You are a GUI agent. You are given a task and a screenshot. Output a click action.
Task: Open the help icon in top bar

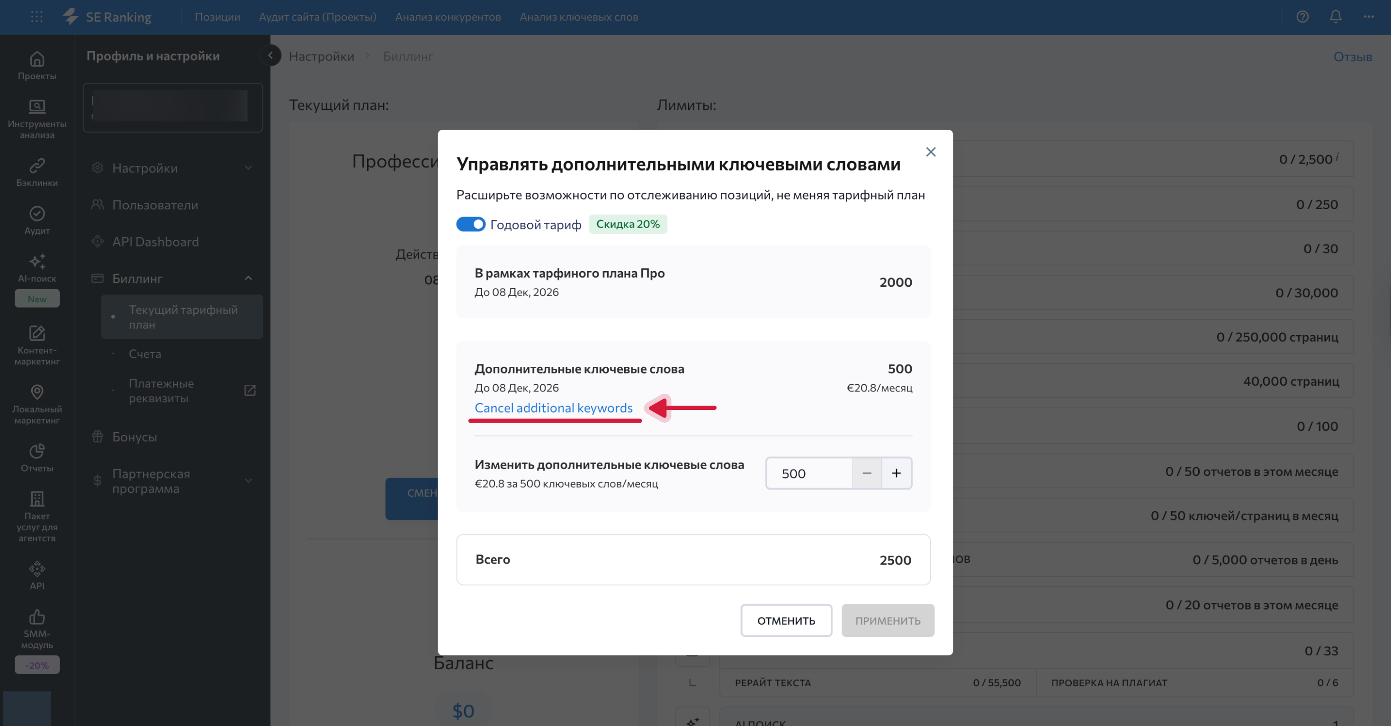coord(1302,17)
